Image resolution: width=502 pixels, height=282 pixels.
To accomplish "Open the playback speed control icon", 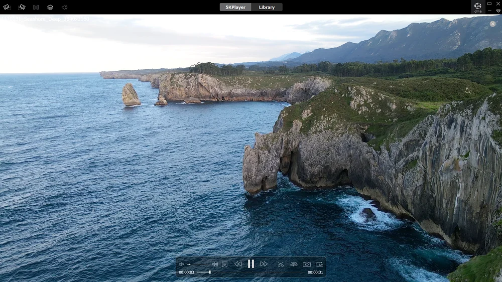I will point(319,264).
